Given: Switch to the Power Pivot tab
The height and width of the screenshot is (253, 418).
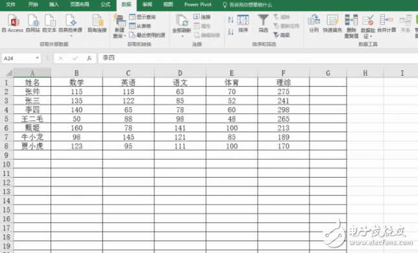Looking at the screenshot, I should [x=198, y=5].
